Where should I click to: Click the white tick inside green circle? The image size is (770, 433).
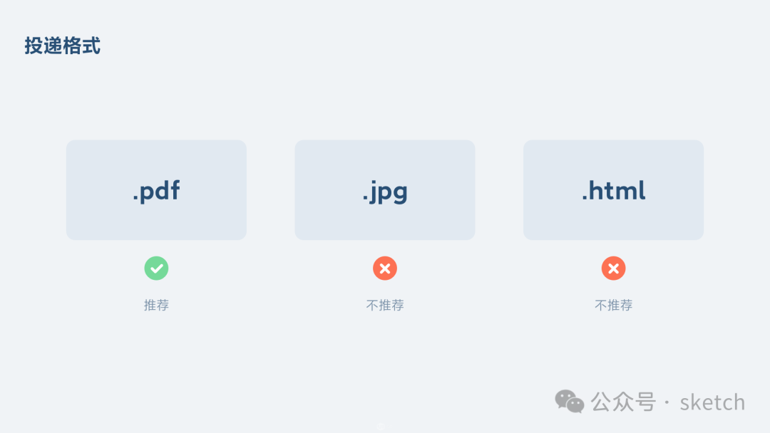pos(157,268)
